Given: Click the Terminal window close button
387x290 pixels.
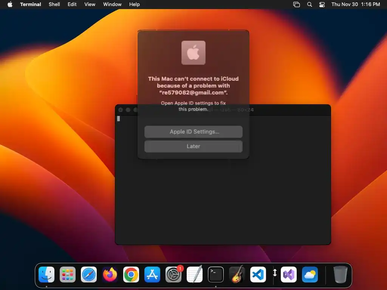Looking at the screenshot, I should 121,110.
